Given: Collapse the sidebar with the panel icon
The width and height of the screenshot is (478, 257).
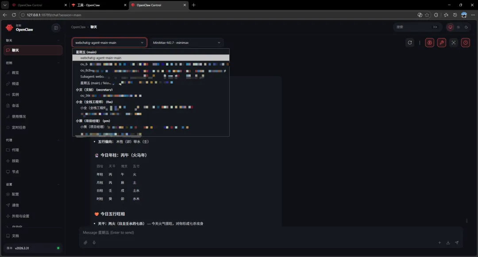Looking at the screenshot, I should click(56, 28).
